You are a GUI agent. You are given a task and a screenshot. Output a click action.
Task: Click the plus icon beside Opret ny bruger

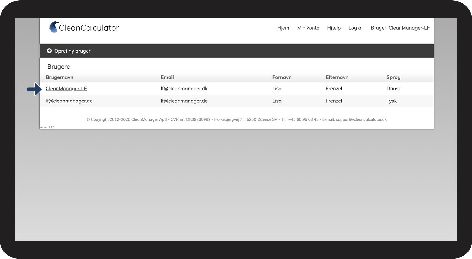[49, 51]
